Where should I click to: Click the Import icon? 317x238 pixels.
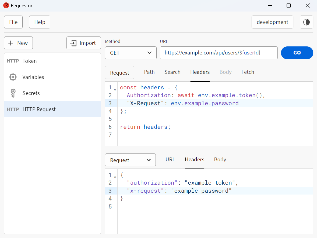[74, 43]
